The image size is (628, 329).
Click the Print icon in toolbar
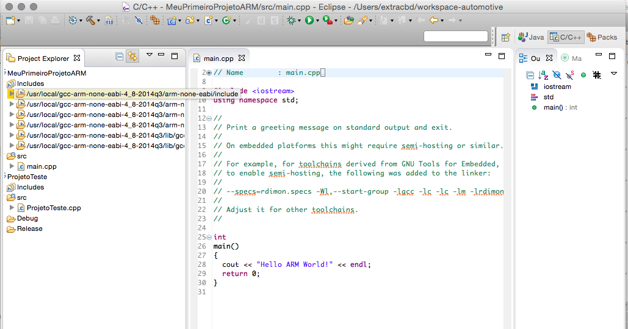click(56, 20)
